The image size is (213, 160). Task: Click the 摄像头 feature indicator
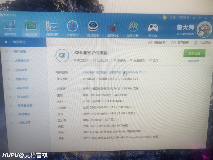click(120, 60)
